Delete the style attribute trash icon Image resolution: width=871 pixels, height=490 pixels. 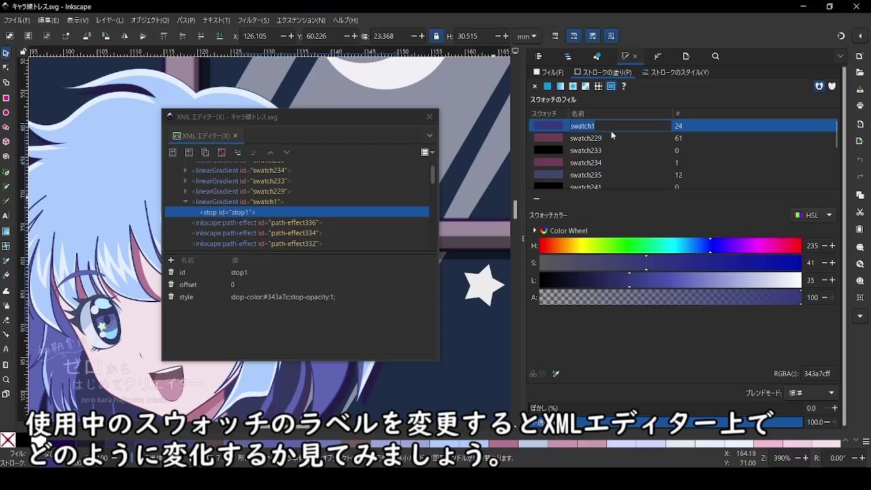tap(171, 297)
